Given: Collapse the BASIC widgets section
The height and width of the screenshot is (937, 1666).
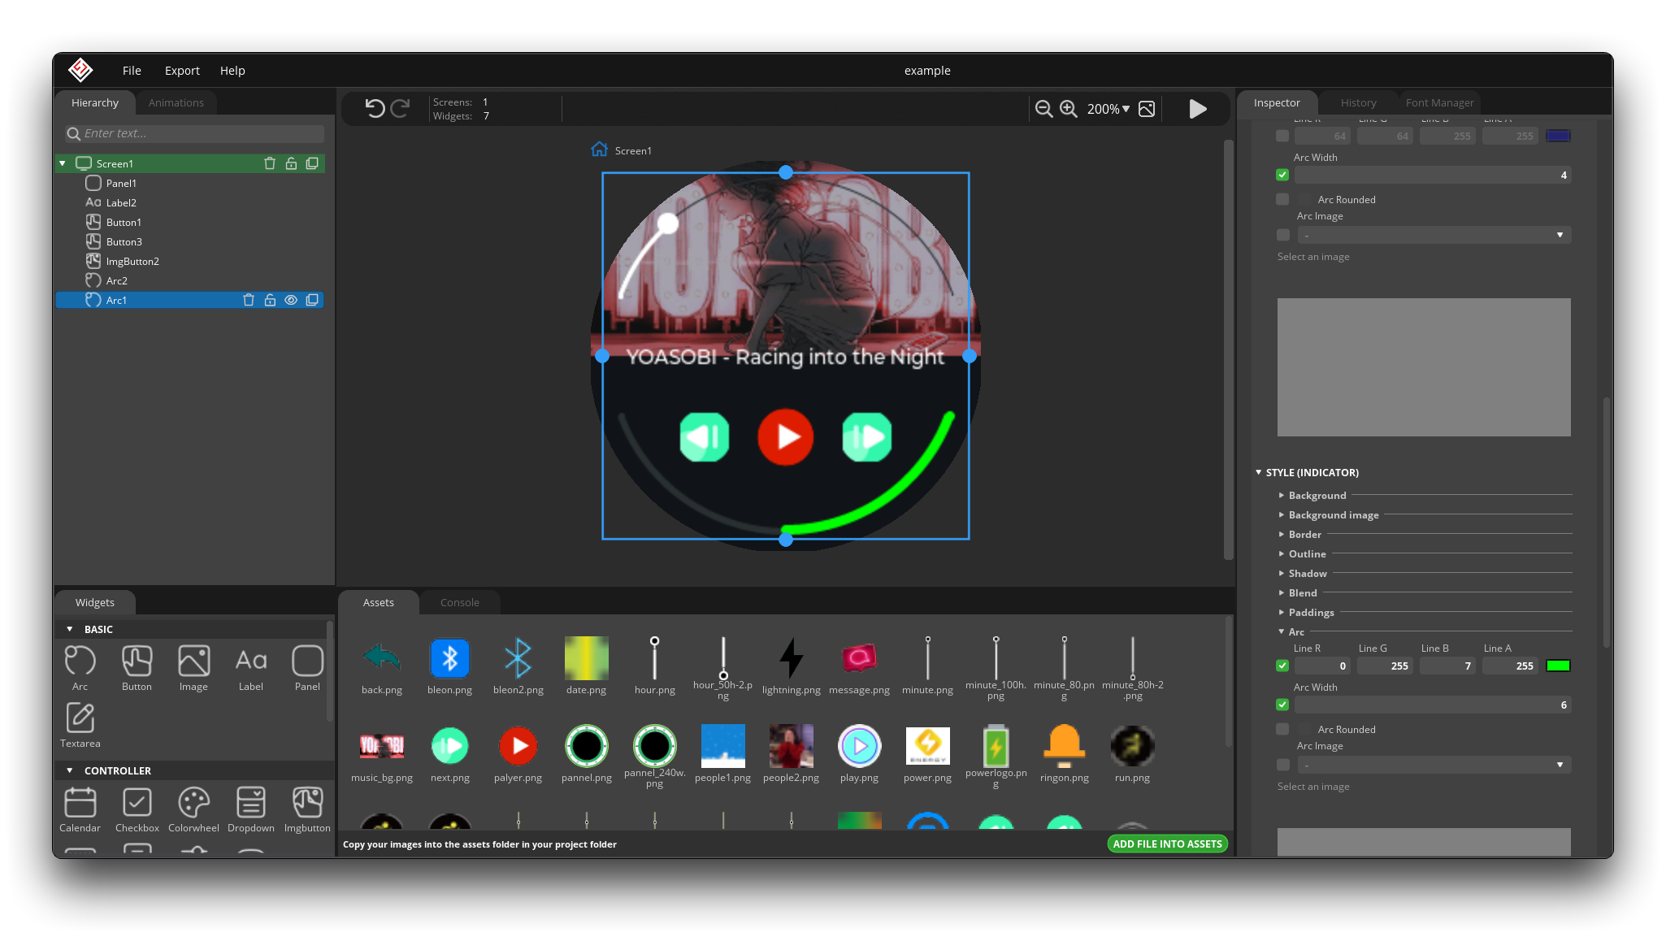Looking at the screenshot, I should (x=69, y=629).
